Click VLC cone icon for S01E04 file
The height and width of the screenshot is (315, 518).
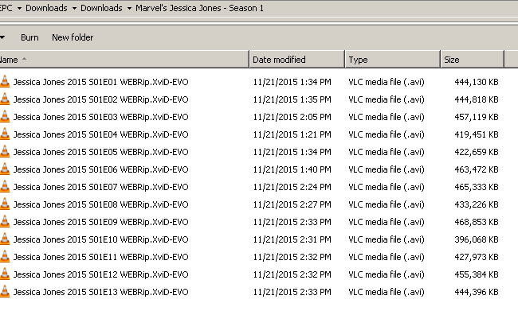tap(5, 134)
